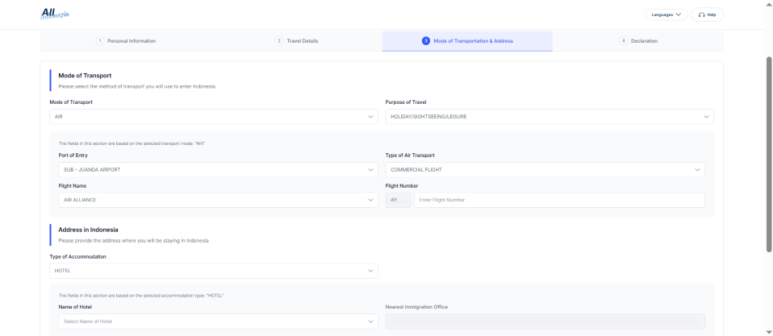Click note about accommodation type "HOTEL"

(x=141, y=296)
